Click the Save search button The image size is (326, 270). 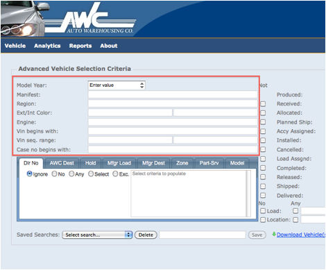pos(257,235)
